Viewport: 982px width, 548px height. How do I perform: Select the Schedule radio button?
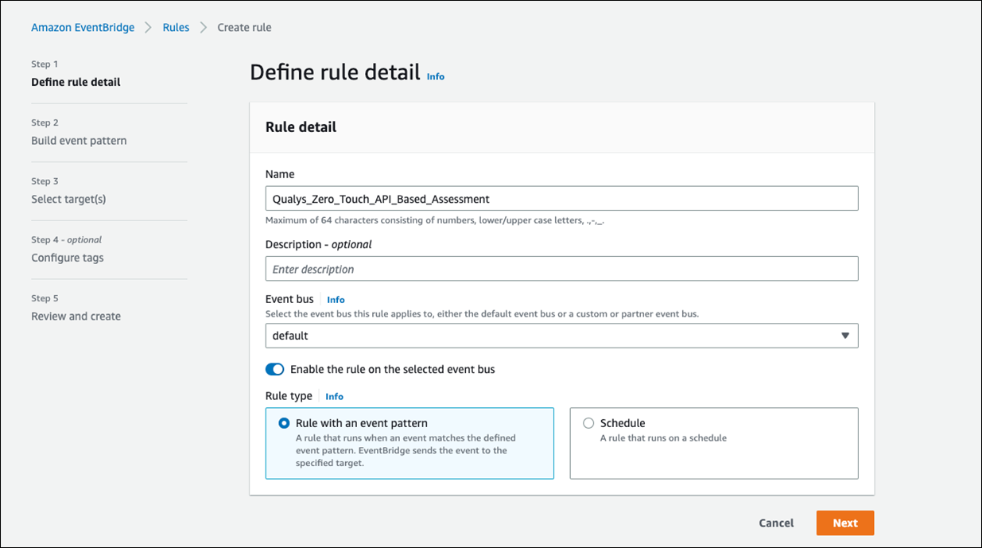588,424
